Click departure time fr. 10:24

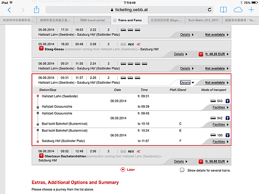(x=143, y=131)
